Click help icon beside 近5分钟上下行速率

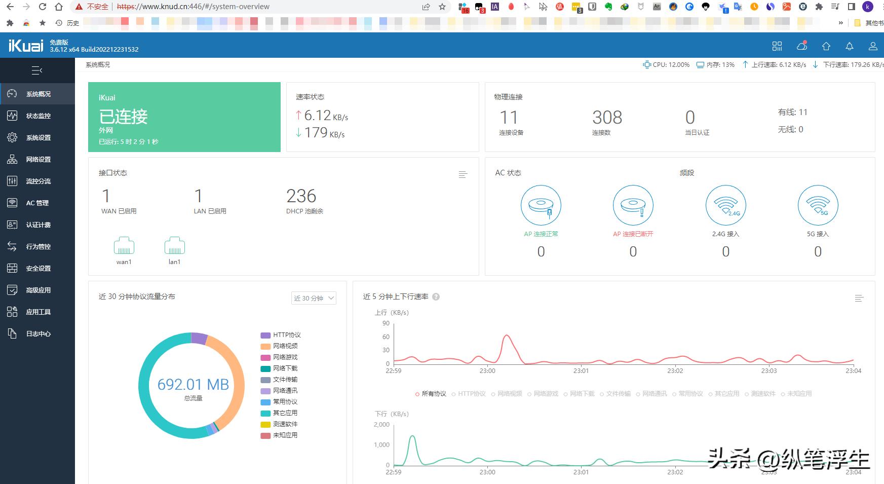click(436, 297)
